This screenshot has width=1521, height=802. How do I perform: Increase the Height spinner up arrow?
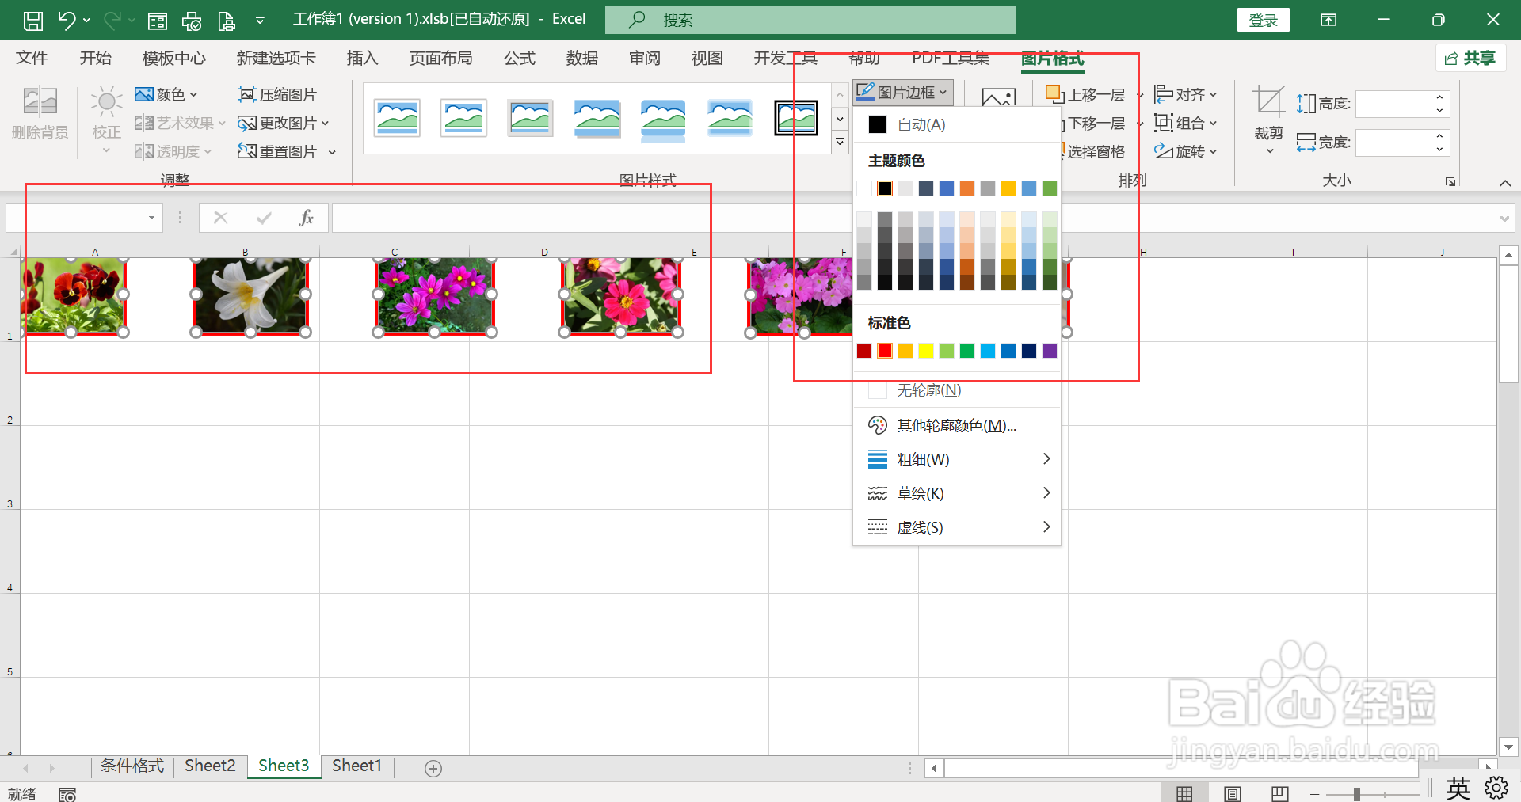(1440, 97)
